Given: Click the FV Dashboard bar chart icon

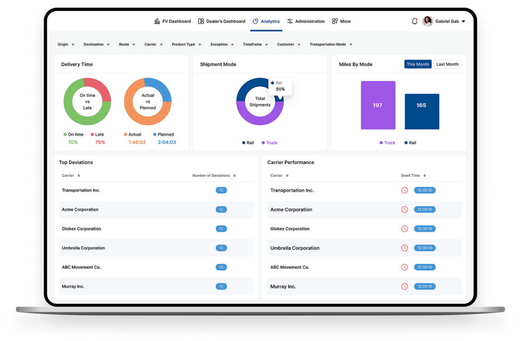Looking at the screenshot, I should coord(157,21).
